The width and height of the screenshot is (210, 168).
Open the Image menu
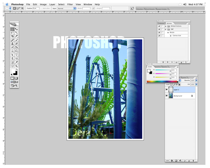pyautogui.click(x=43, y=5)
